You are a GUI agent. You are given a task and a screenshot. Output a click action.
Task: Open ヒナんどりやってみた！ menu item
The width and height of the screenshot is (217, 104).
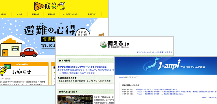click(71, 14)
